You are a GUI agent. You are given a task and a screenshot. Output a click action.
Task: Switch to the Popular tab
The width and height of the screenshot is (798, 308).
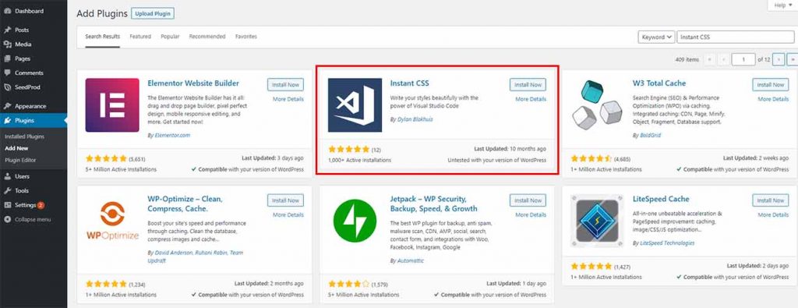[x=170, y=37]
